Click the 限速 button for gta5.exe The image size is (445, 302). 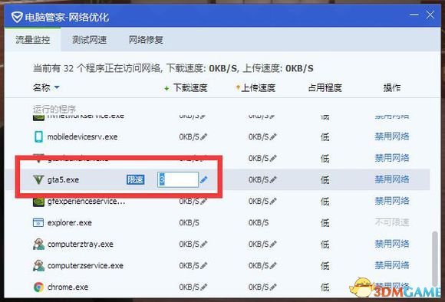tap(135, 179)
